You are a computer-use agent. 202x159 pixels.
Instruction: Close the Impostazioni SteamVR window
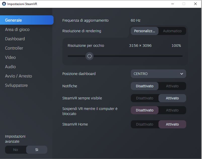(x=195, y=4)
